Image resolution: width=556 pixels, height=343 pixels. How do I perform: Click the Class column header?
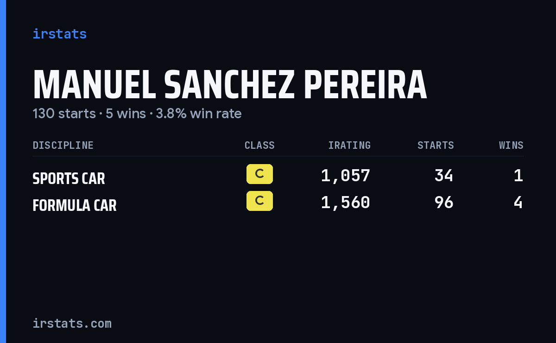[x=259, y=145]
